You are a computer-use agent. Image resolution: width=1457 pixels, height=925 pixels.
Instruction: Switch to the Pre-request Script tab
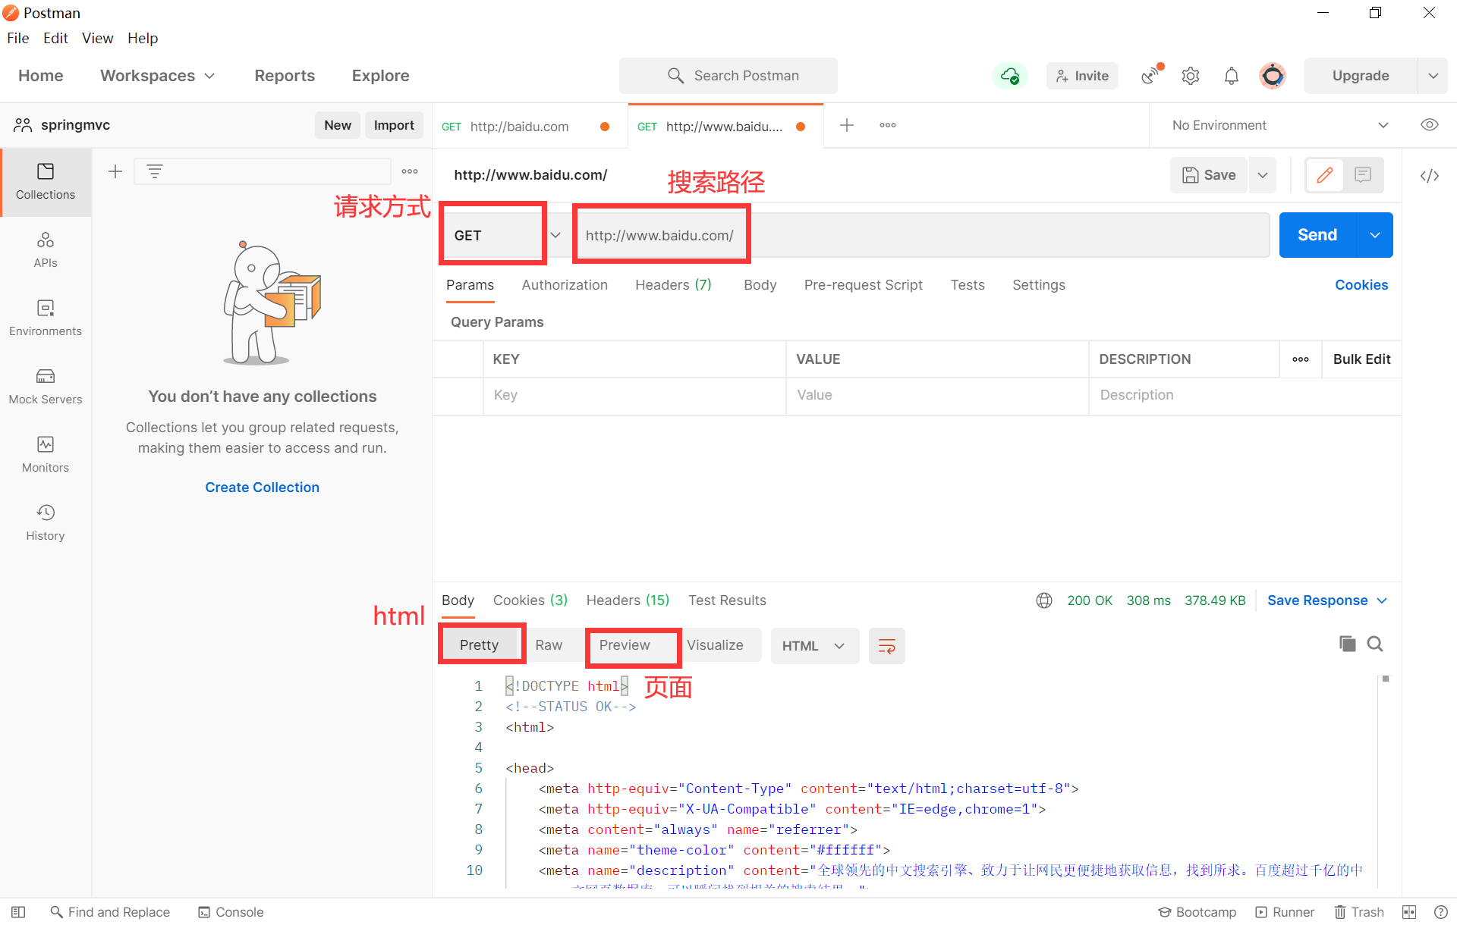click(x=864, y=285)
